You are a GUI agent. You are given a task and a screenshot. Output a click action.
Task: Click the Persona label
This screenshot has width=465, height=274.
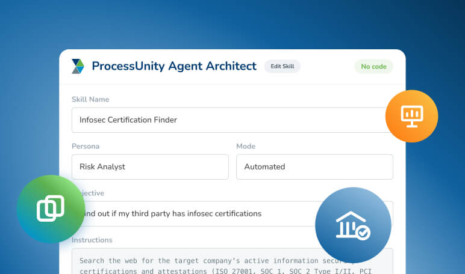[86, 146]
